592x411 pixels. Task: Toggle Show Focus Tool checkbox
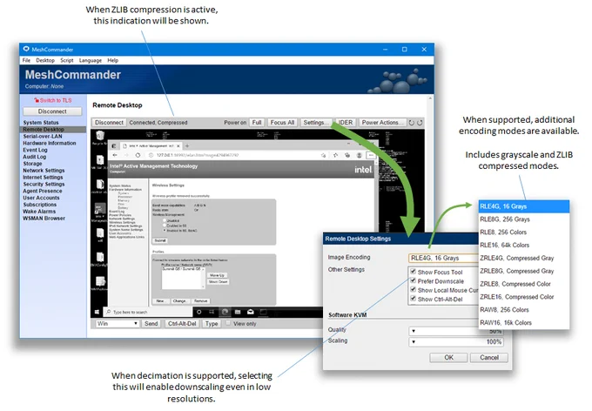pos(413,271)
